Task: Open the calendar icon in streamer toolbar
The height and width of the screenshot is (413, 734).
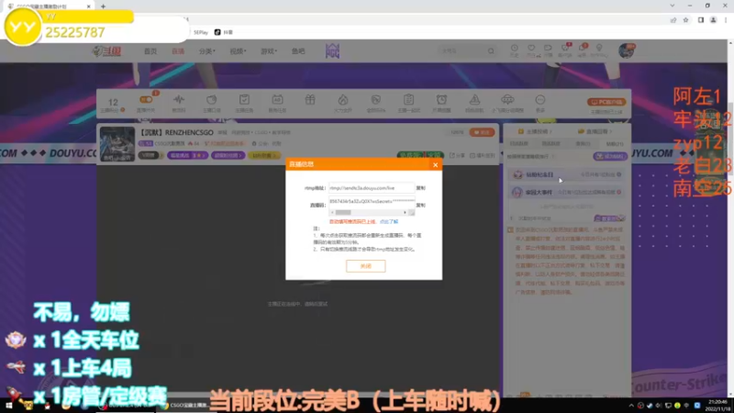Action: point(277,100)
